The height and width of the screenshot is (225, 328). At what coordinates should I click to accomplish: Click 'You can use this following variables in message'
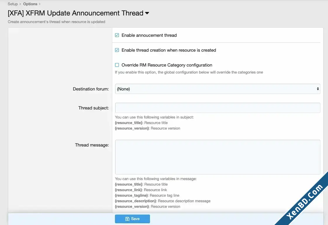pyautogui.click(x=156, y=179)
